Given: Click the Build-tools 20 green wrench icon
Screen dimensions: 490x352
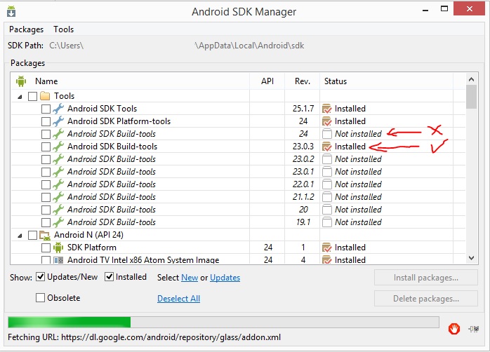Looking at the screenshot, I should point(58,210).
